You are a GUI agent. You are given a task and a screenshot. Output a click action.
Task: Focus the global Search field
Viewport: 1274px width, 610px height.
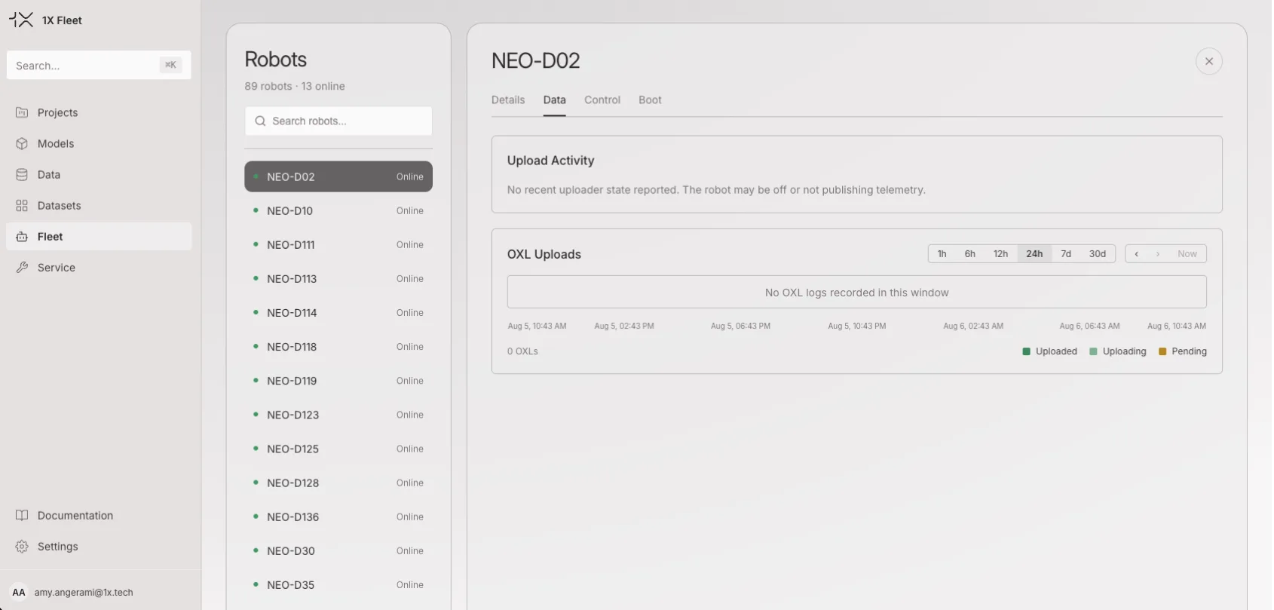99,65
